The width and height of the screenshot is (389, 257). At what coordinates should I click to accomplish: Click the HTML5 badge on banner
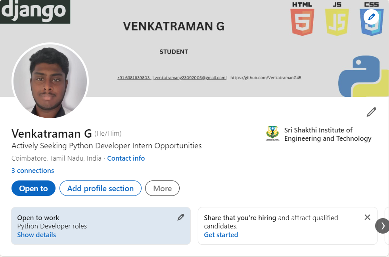pyautogui.click(x=302, y=19)
